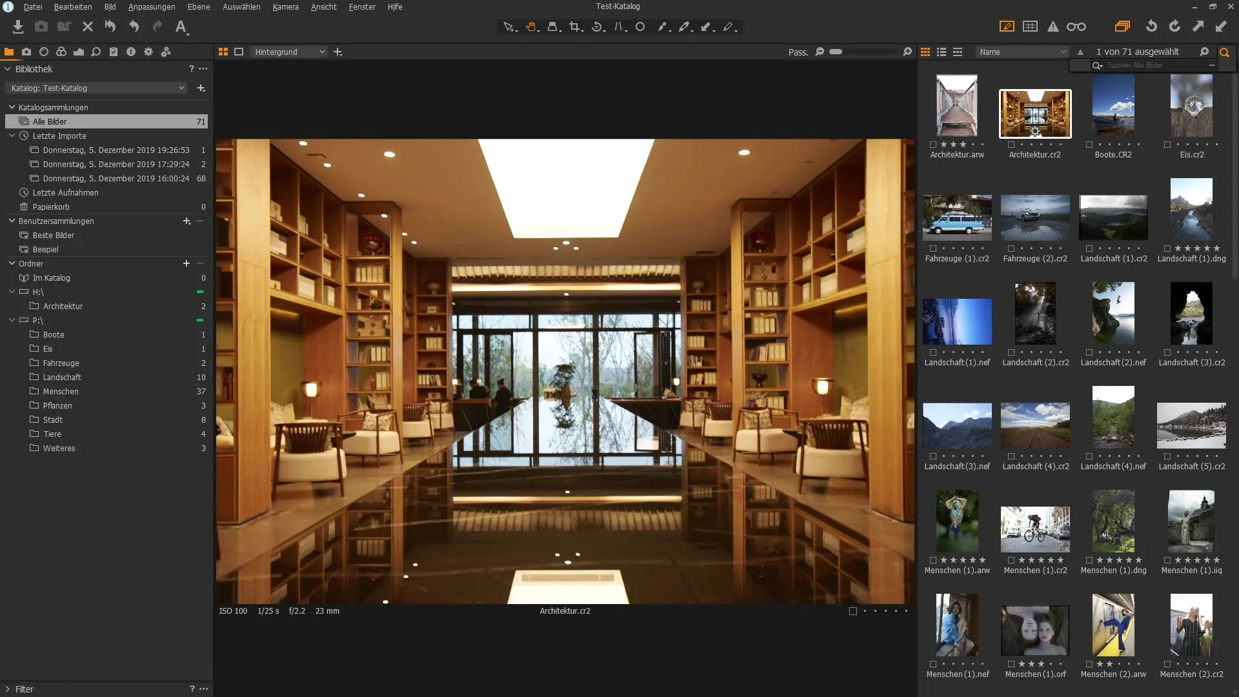1239x697 pixels.
Task: Add a new layer with plus icon
Action: tap(337, 52)
